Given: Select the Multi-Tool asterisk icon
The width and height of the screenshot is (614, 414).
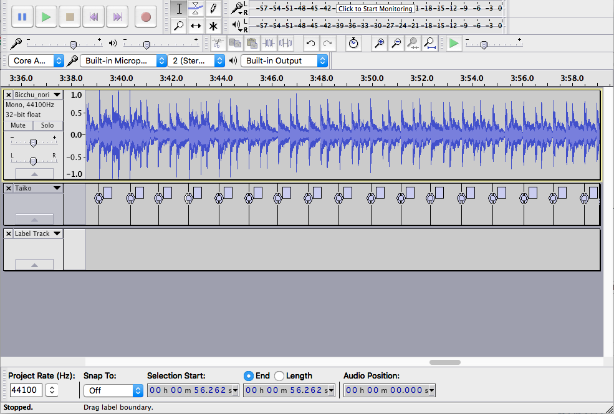Looking at the screenshot, I should pyautogui.click(x=213, y=26).
